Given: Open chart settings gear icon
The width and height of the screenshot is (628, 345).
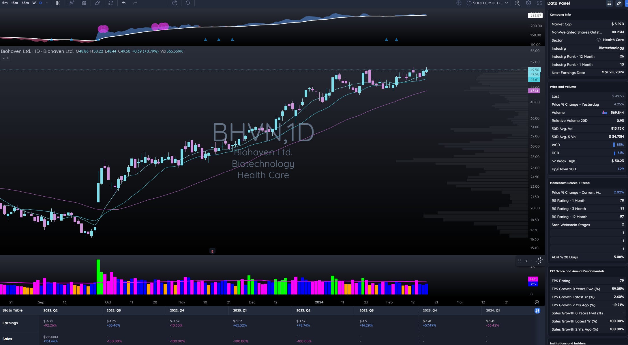Looking at the screenshot, I should pyautogui.click(x=528, y=3).
